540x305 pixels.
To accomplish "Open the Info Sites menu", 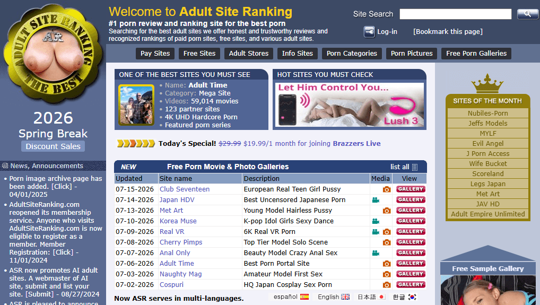I will 298,54.
